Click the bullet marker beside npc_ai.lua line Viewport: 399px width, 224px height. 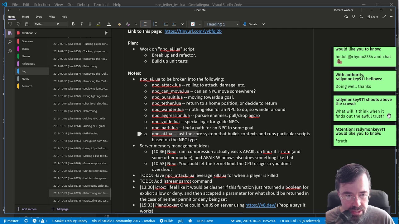pyautogui.click(x=146, y=134)
